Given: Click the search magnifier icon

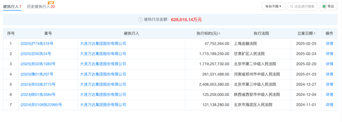Looking at the screenshot, I should click(292, 7).
